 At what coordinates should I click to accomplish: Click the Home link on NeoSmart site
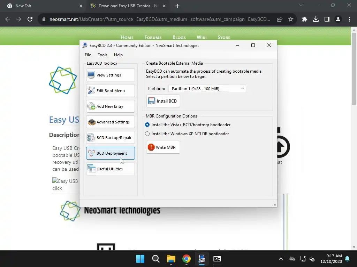coord(127,38)
